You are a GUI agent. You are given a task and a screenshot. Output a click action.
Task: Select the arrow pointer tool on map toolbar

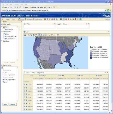49,35
